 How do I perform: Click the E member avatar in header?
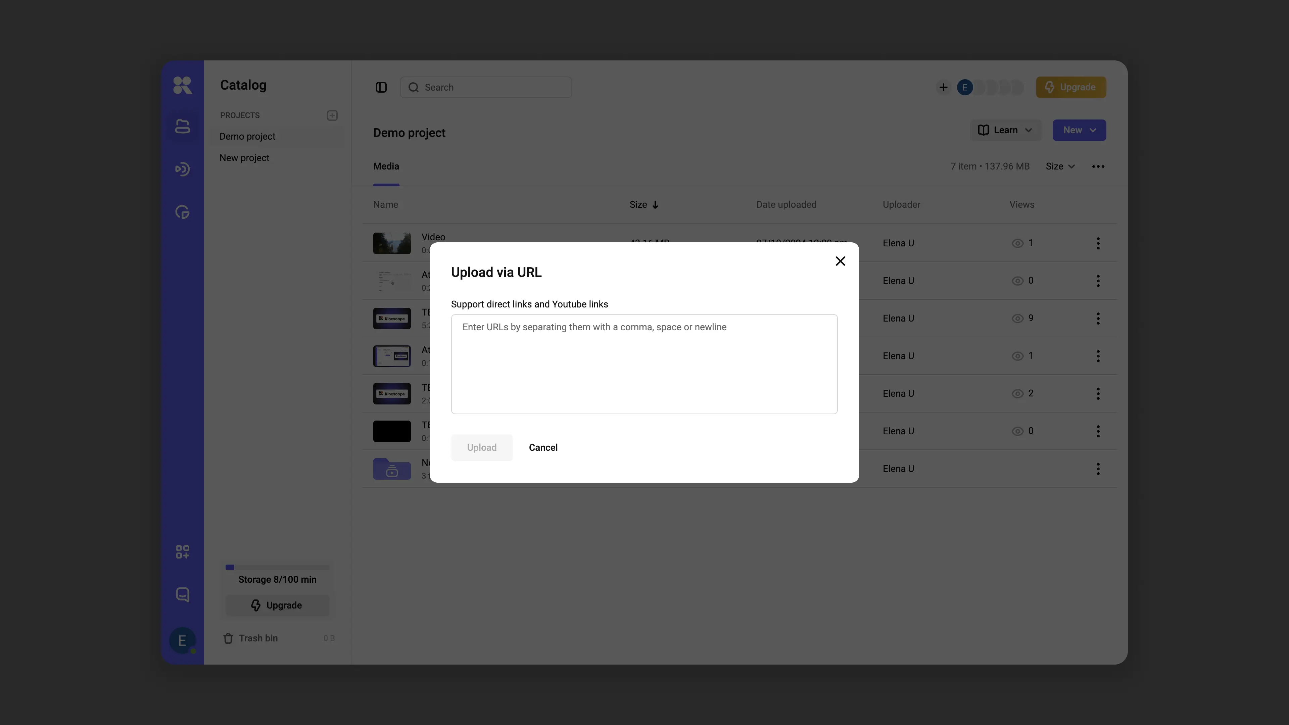[965, 88]
